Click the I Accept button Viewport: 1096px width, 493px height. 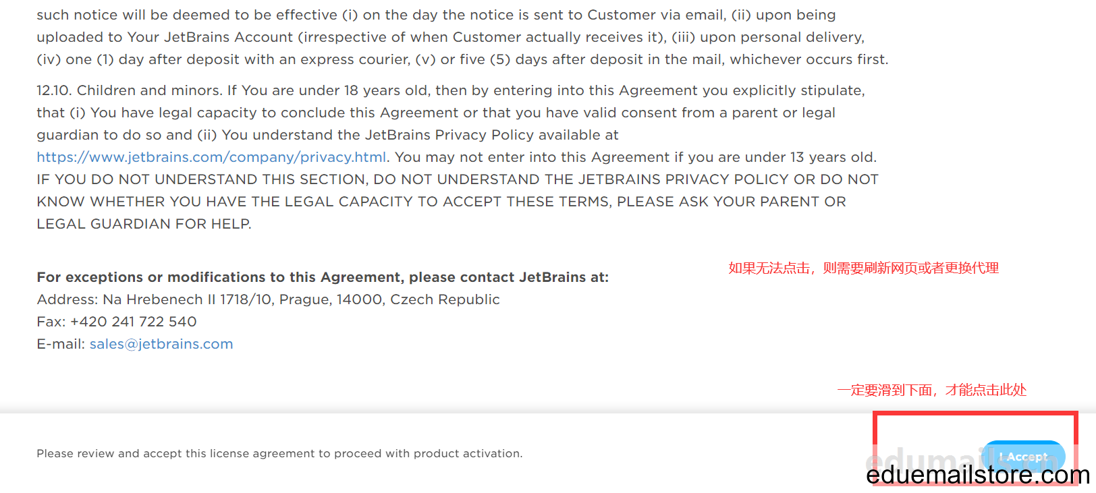point(1023,457)
